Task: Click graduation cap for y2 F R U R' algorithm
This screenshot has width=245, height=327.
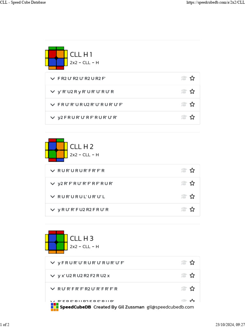Action: tap(184, 117)
